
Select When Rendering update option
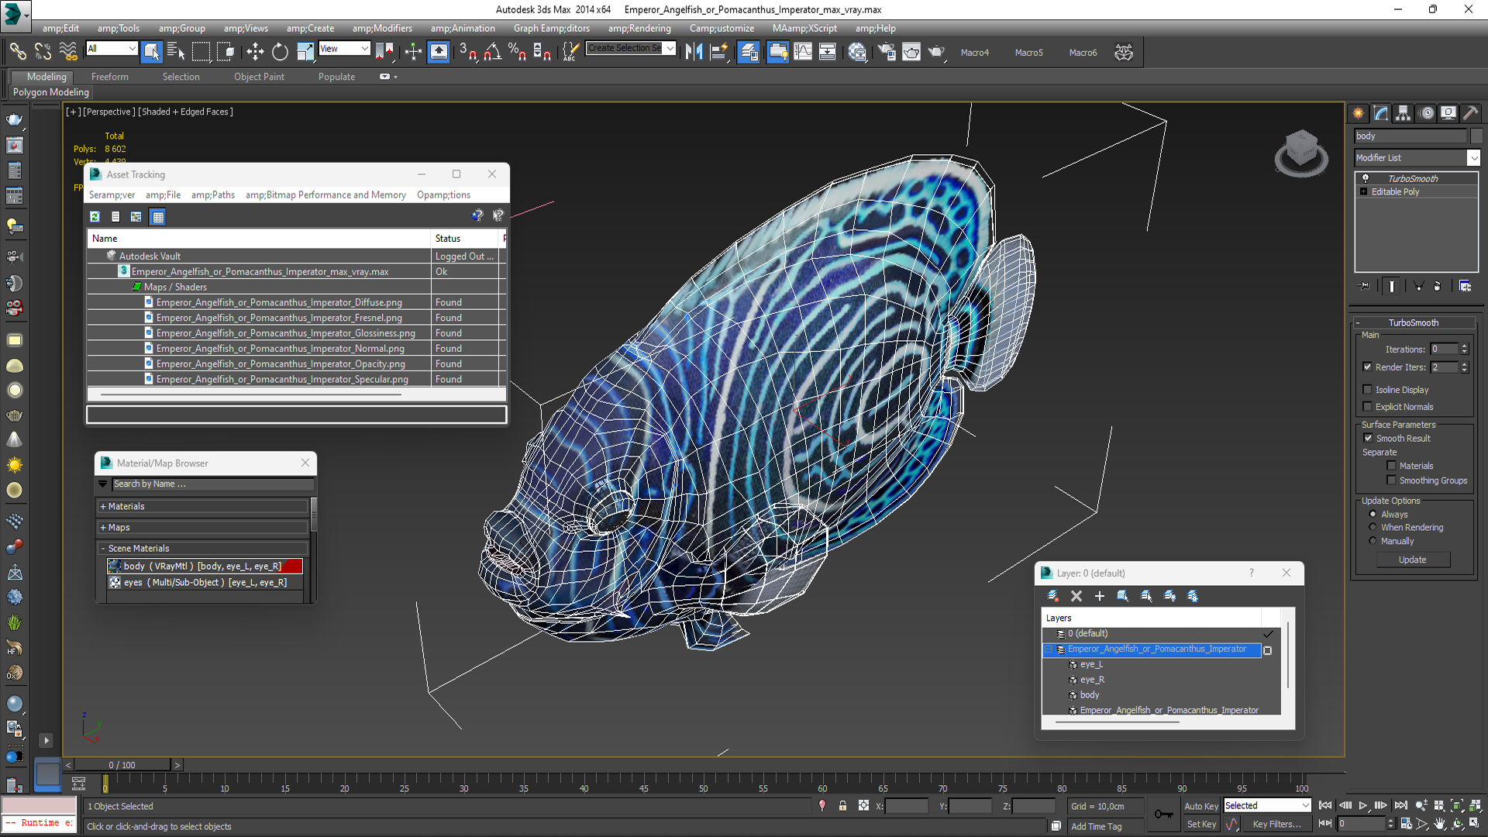point(1373,527)
